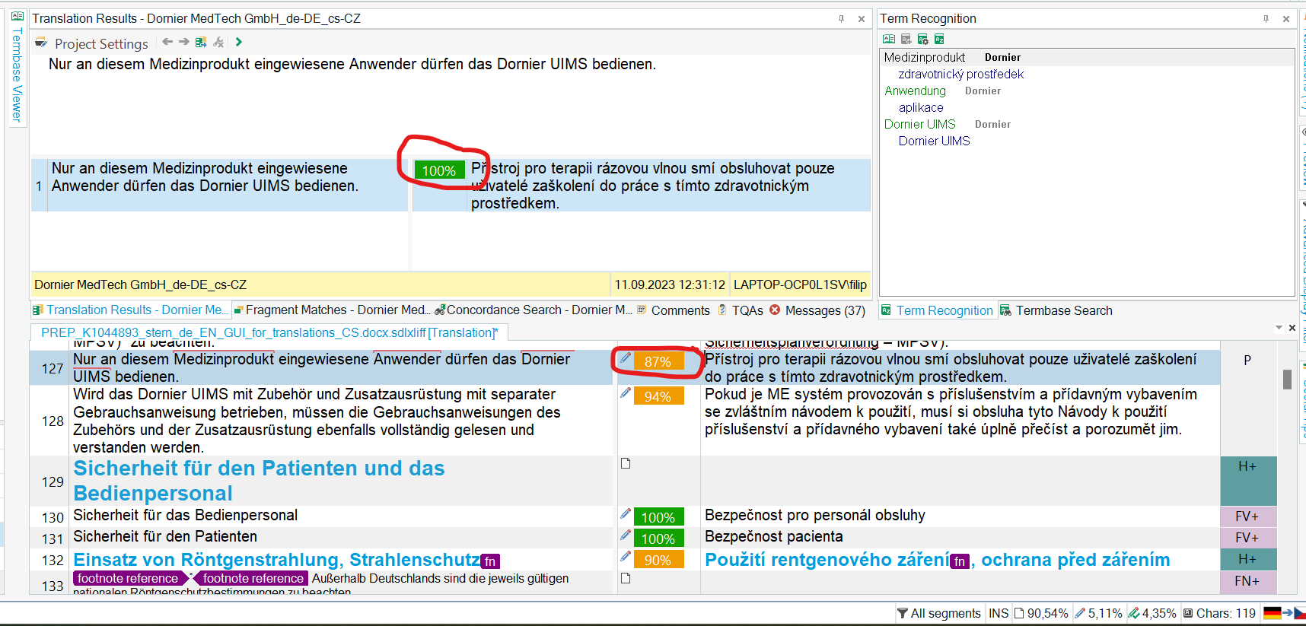The image size is (1306, 626).
Task: Switch to the Messages (37) tab
Action: click(817, 310)
